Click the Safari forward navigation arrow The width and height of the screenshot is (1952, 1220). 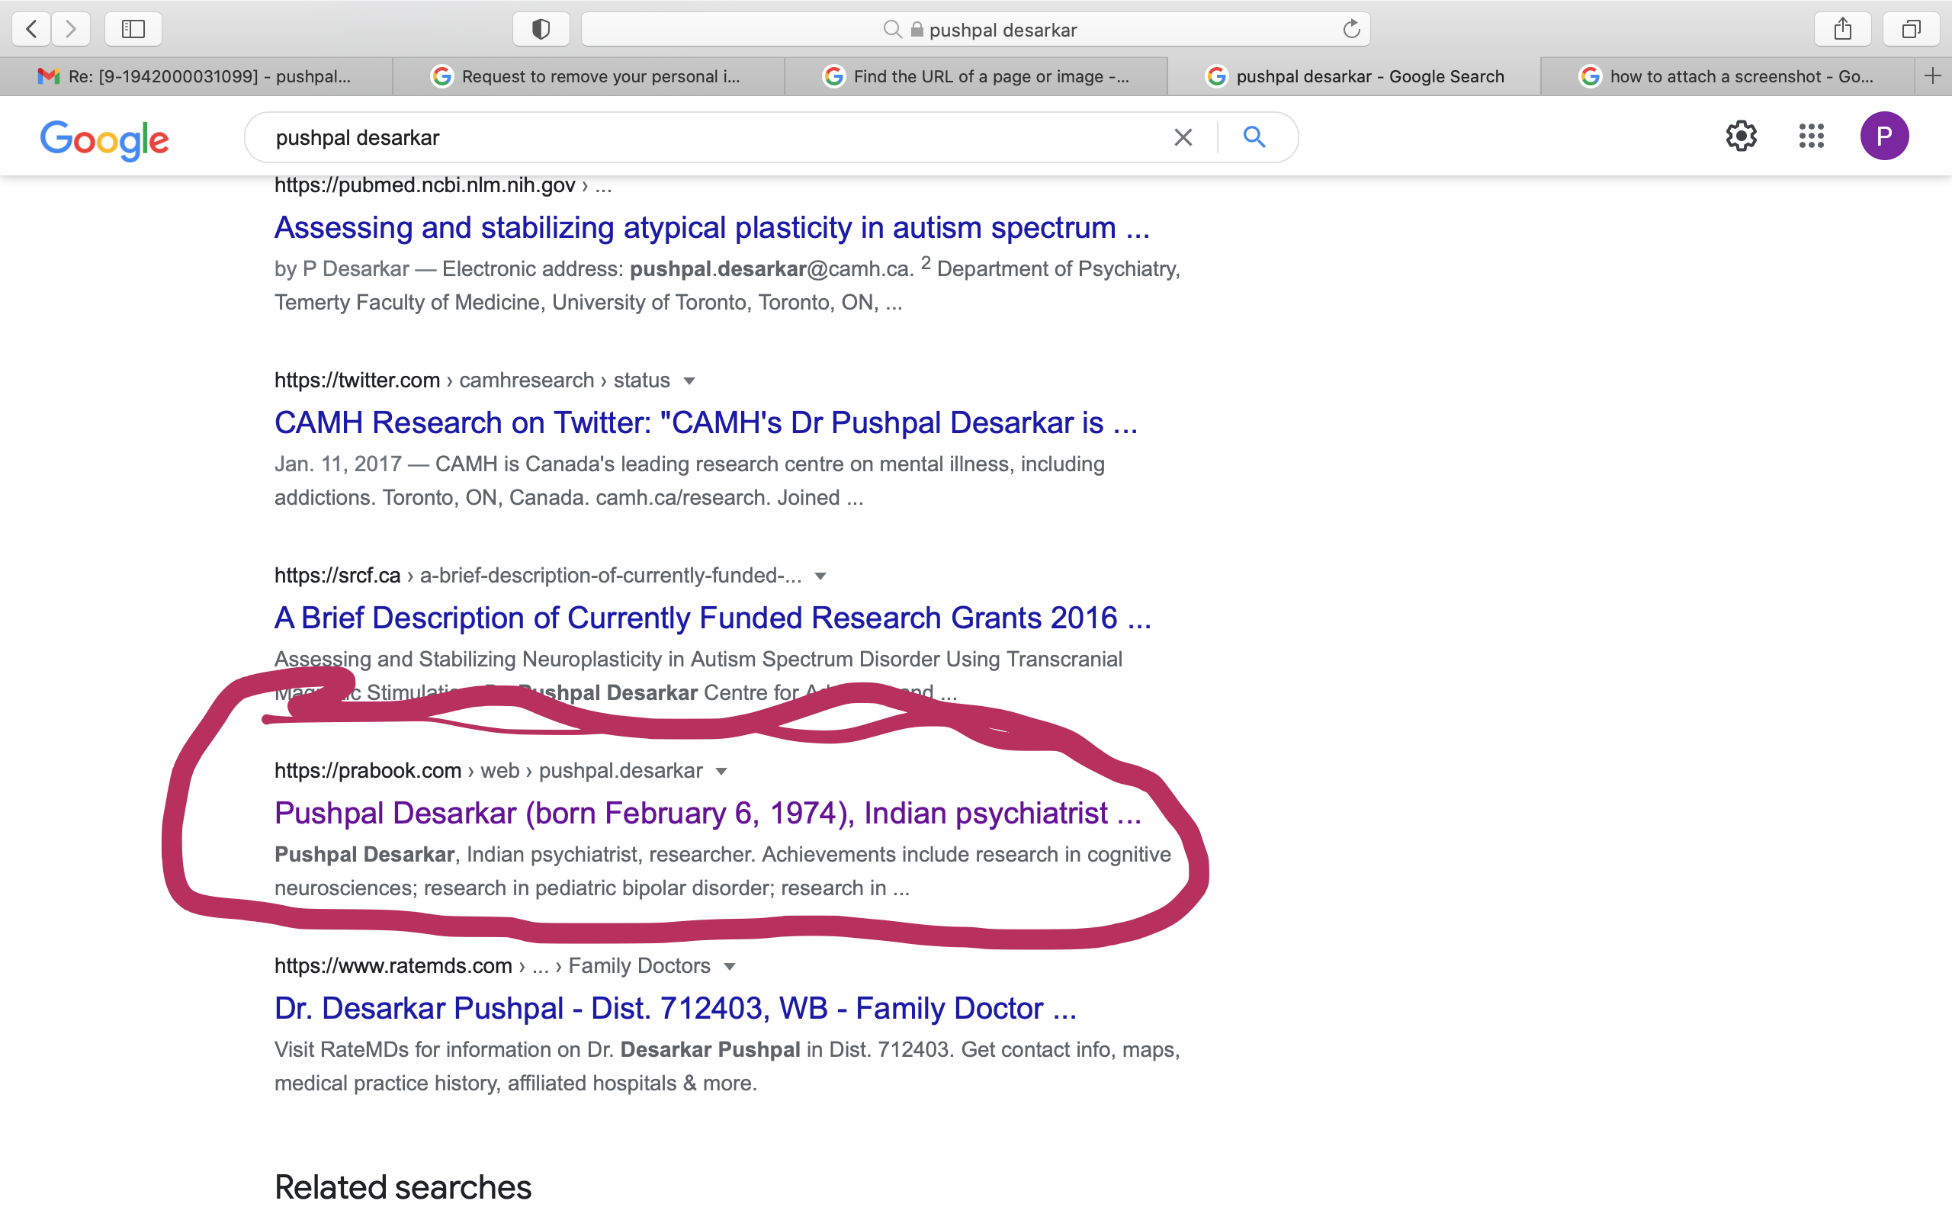tap(71, 29)
